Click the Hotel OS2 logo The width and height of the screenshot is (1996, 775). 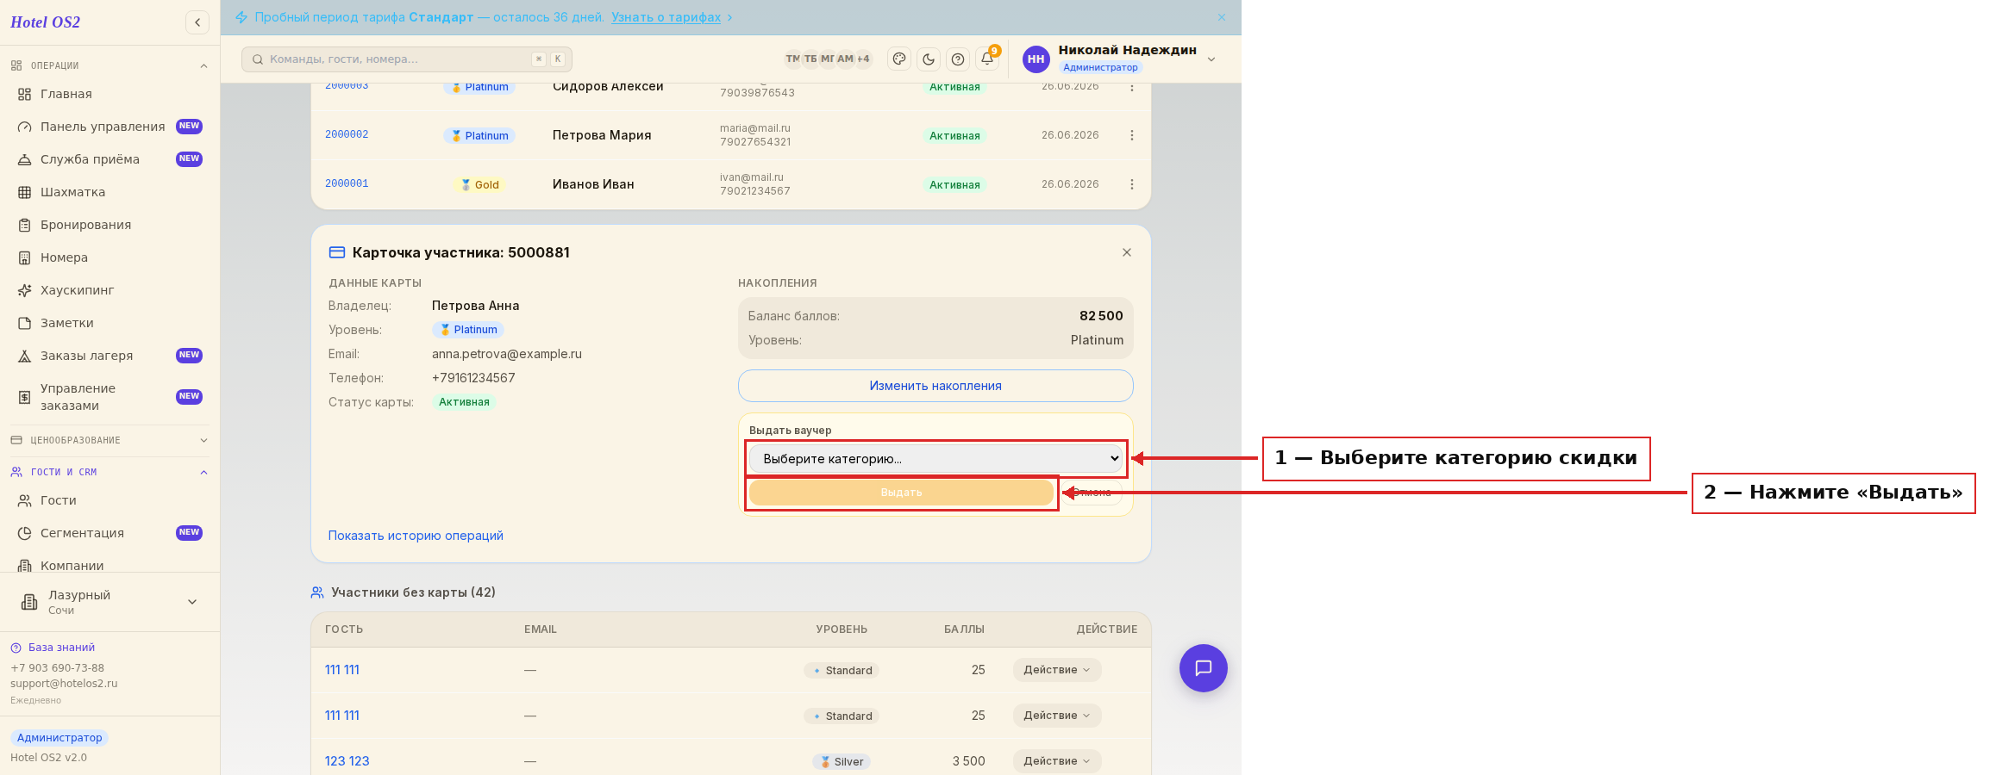pos(45,22)
